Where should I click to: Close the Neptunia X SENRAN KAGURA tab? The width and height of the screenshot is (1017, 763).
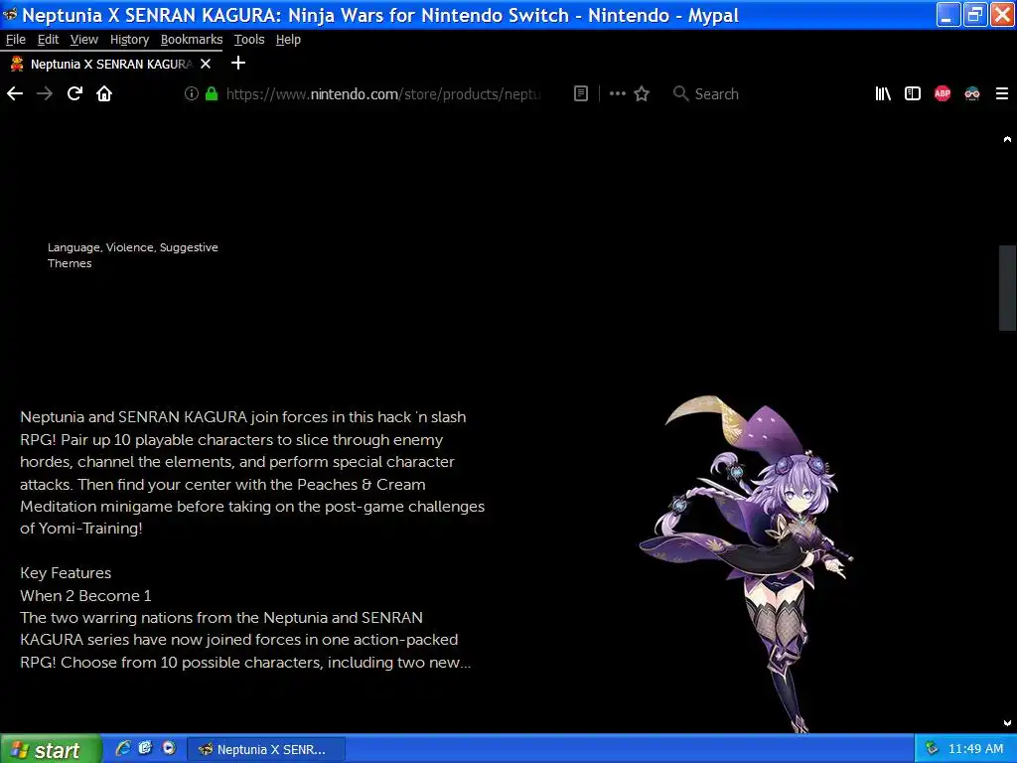click(206, 64)
